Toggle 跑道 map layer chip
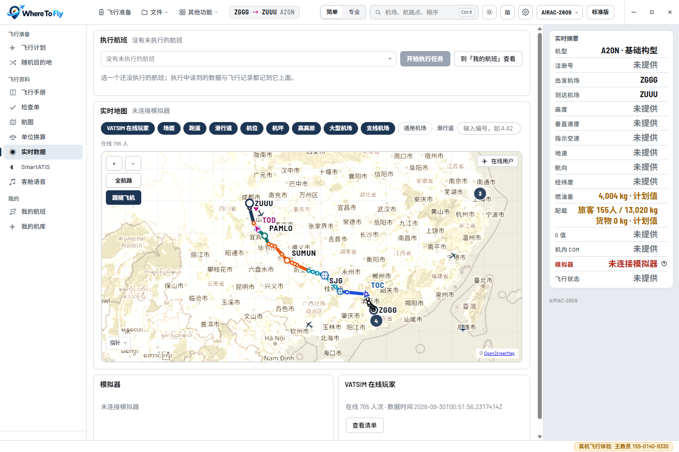The width and height of the screenshot is (679, 452). coord(195,128)
